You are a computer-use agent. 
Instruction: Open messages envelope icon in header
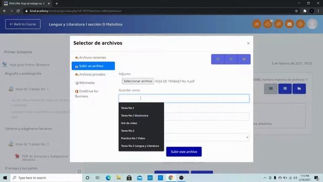(x=290, y=24)
